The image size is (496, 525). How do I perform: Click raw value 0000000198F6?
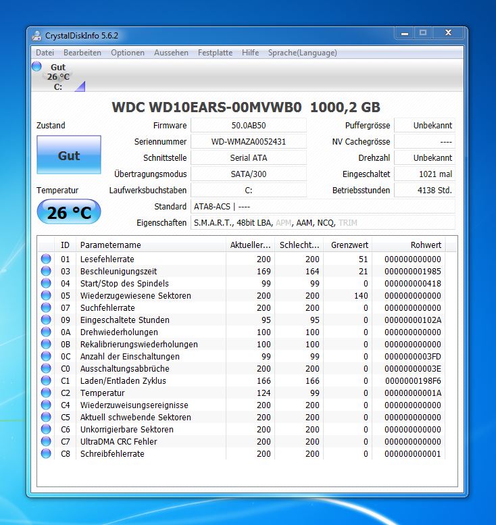(x=413, y=380)
